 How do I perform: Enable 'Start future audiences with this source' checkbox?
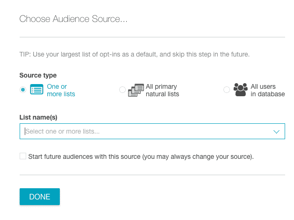point(23,156)
